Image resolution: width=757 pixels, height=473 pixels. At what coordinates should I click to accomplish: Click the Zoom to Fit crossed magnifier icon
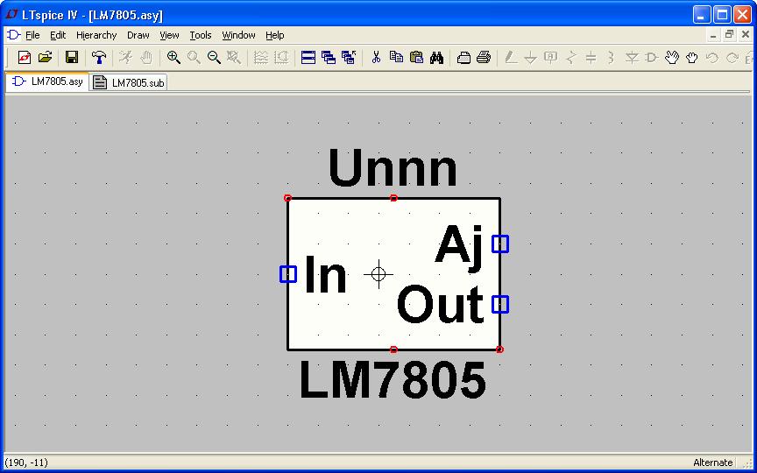click(234, 58)
